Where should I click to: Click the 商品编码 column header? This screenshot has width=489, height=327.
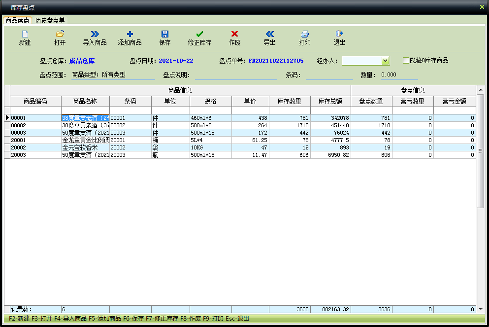pos(35,101)
